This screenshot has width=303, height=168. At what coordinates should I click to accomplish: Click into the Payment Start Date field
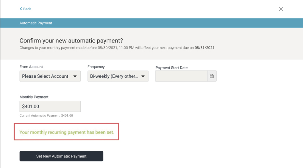(x=181, y=76)
